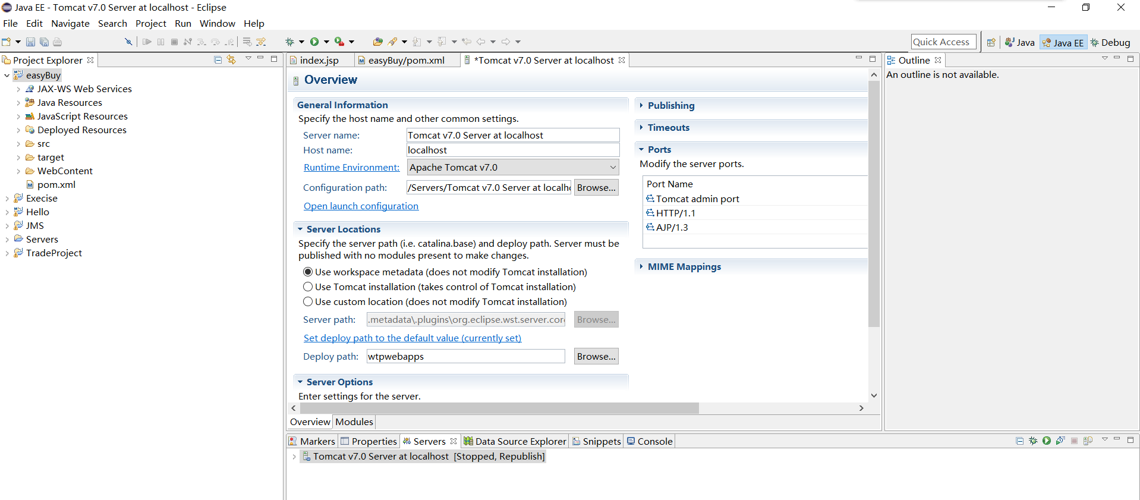Screen dimensions: 1140x500
Task: Collapse the Server Options section
Action: 300,382
